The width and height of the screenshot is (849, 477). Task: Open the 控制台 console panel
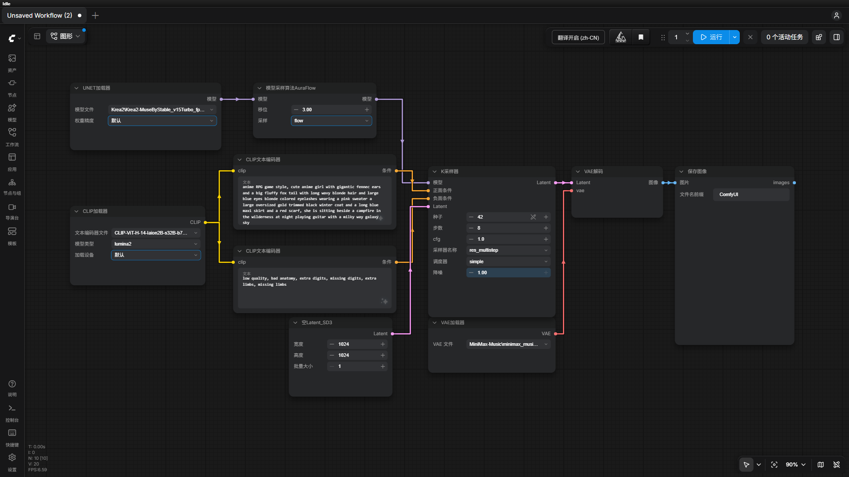tap(12, 413)
